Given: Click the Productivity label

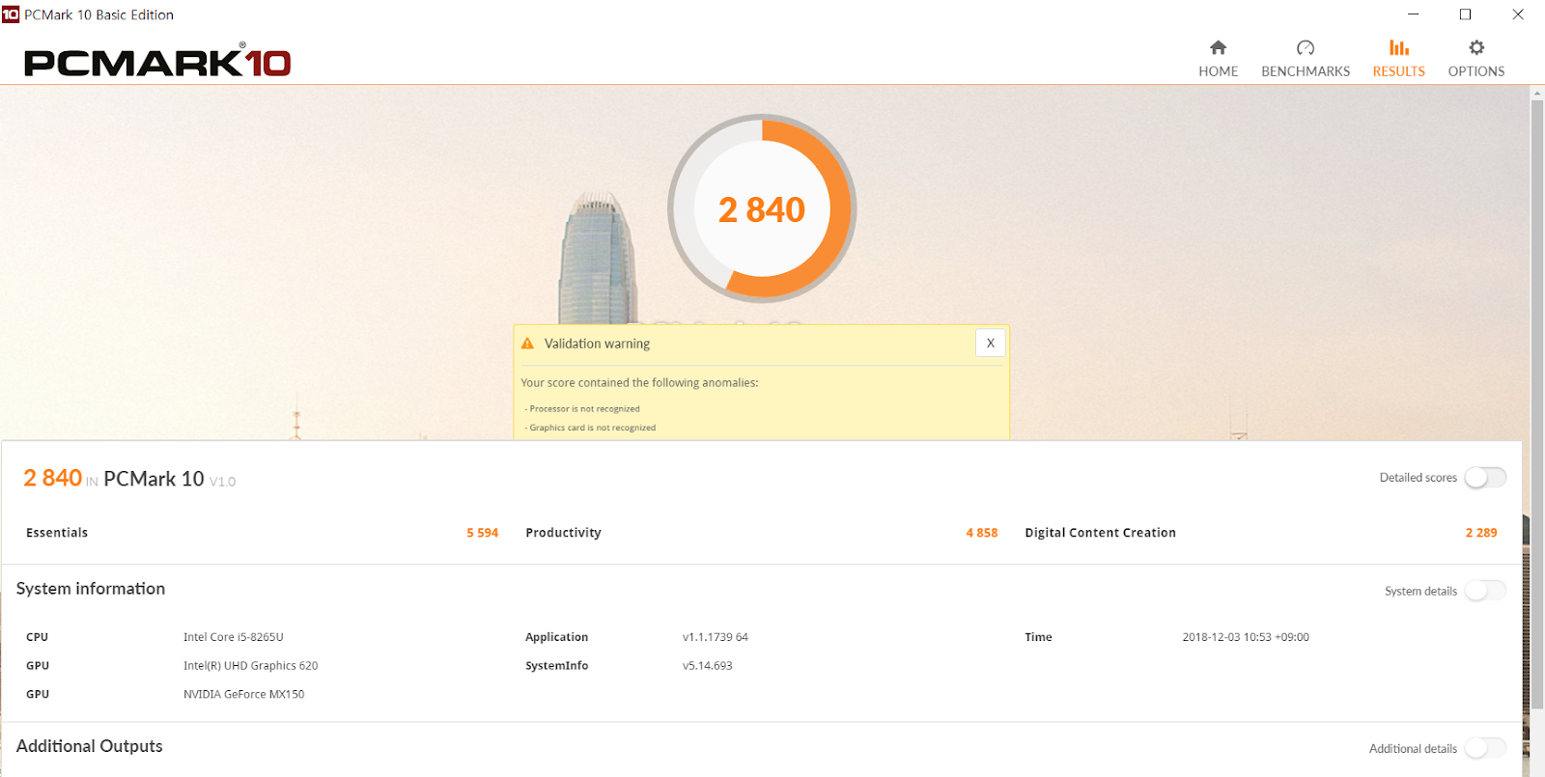Looking at the screenshot, I should [563, 533].
